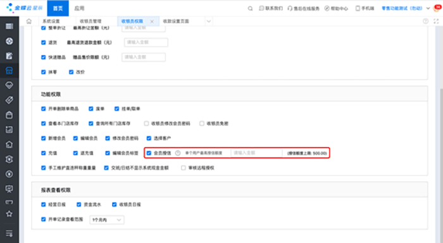
Task: Toggle the 资金流水 checkbox
Action: point(79,204)
